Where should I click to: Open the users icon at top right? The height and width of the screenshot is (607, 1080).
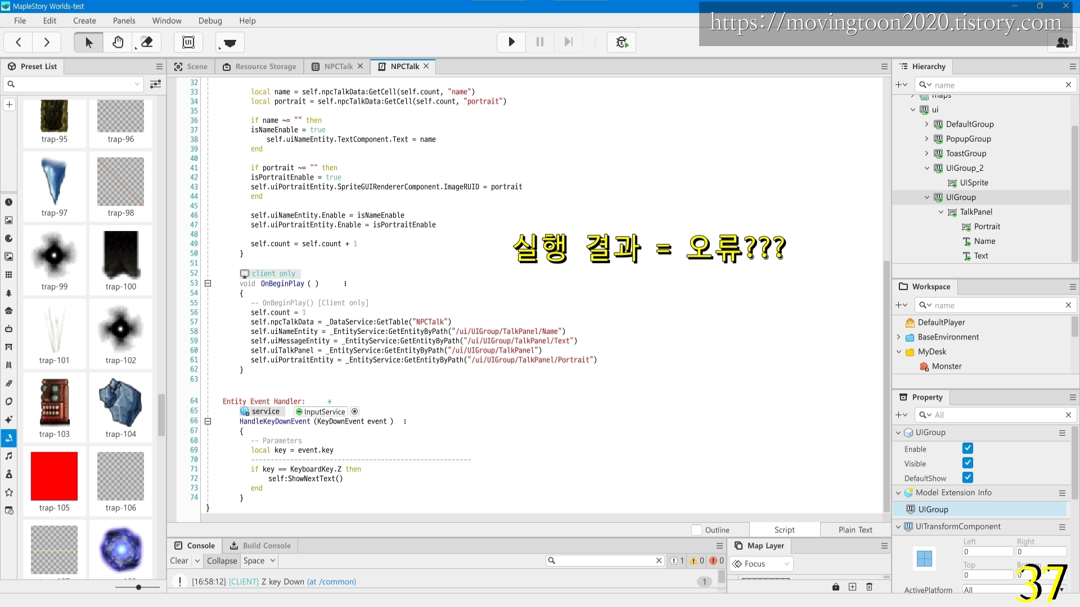[1063, 43]
